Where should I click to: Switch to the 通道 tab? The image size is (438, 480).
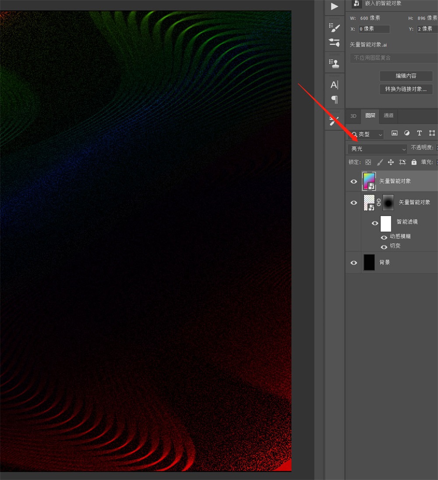[389, 116]
